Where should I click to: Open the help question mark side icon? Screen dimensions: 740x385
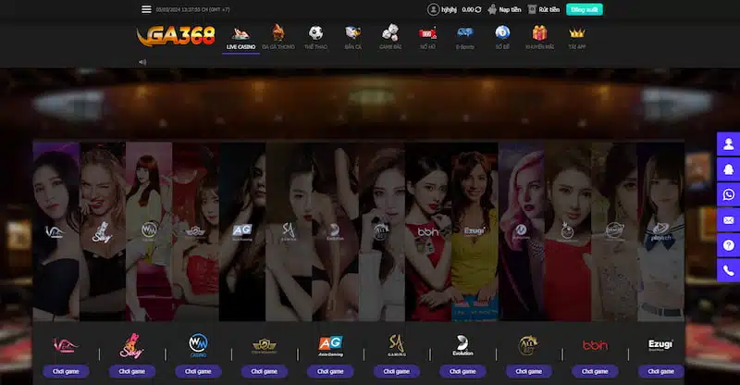point(728,245)
